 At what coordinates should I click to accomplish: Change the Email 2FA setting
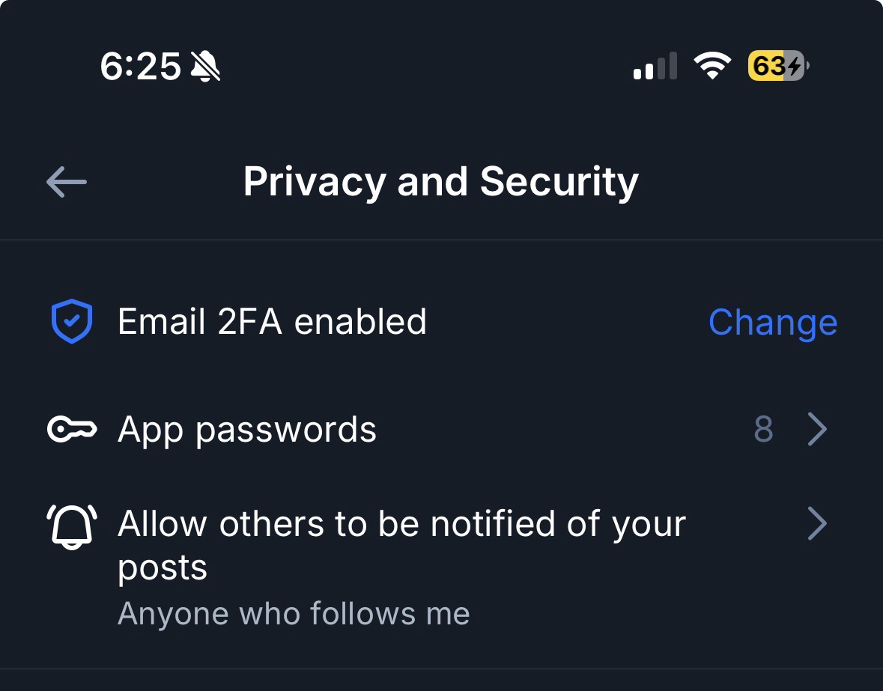point(772,323)
